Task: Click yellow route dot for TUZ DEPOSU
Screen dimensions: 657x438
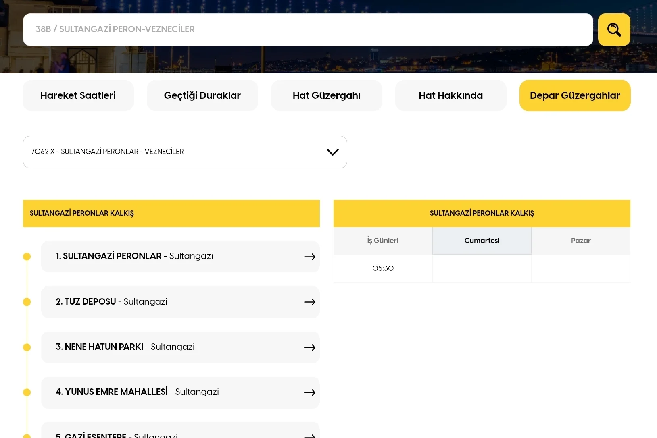Action: coord(27,302)
